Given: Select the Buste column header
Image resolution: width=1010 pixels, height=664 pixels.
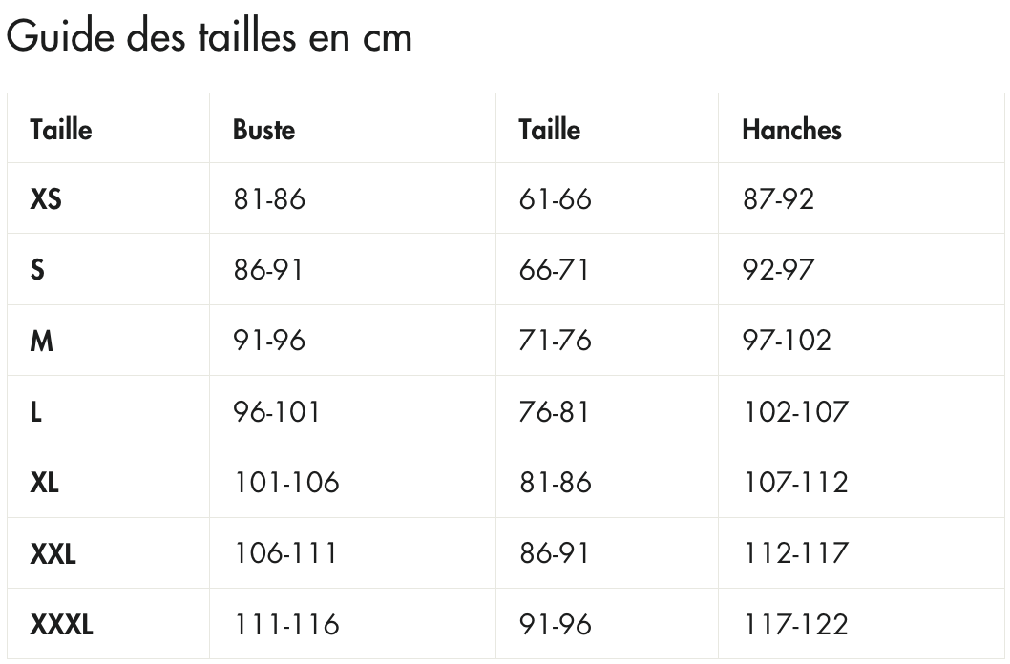Looking at the screenshot, I should (264, 130).
